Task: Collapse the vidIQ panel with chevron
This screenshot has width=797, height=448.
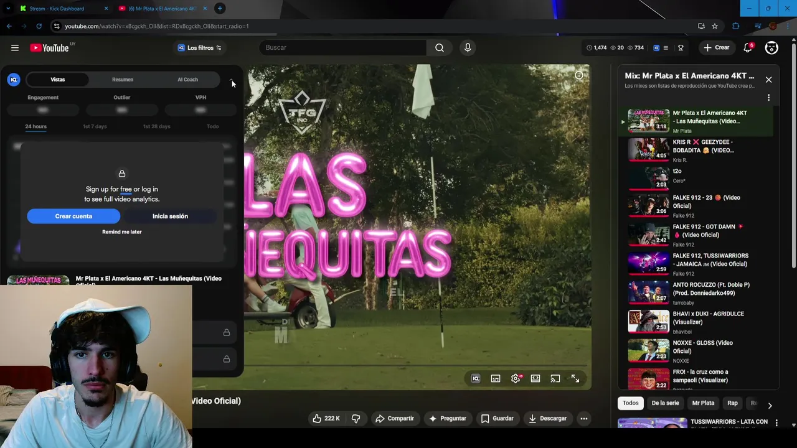Action: pyautogui.click(x=231, y=81)
